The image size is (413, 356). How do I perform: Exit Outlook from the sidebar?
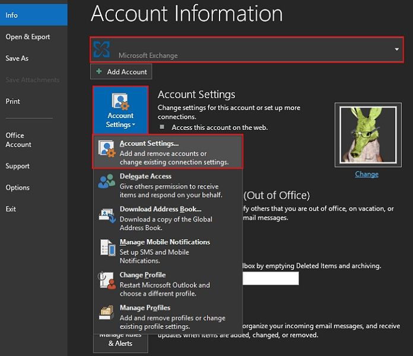11,209
